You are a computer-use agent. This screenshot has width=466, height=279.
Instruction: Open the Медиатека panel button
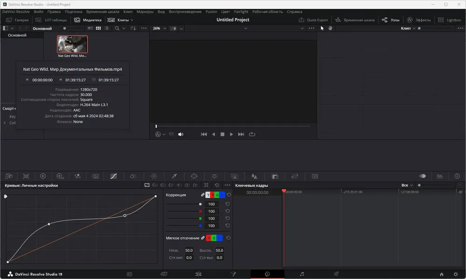pyautogui.click(x=88, y=20)
